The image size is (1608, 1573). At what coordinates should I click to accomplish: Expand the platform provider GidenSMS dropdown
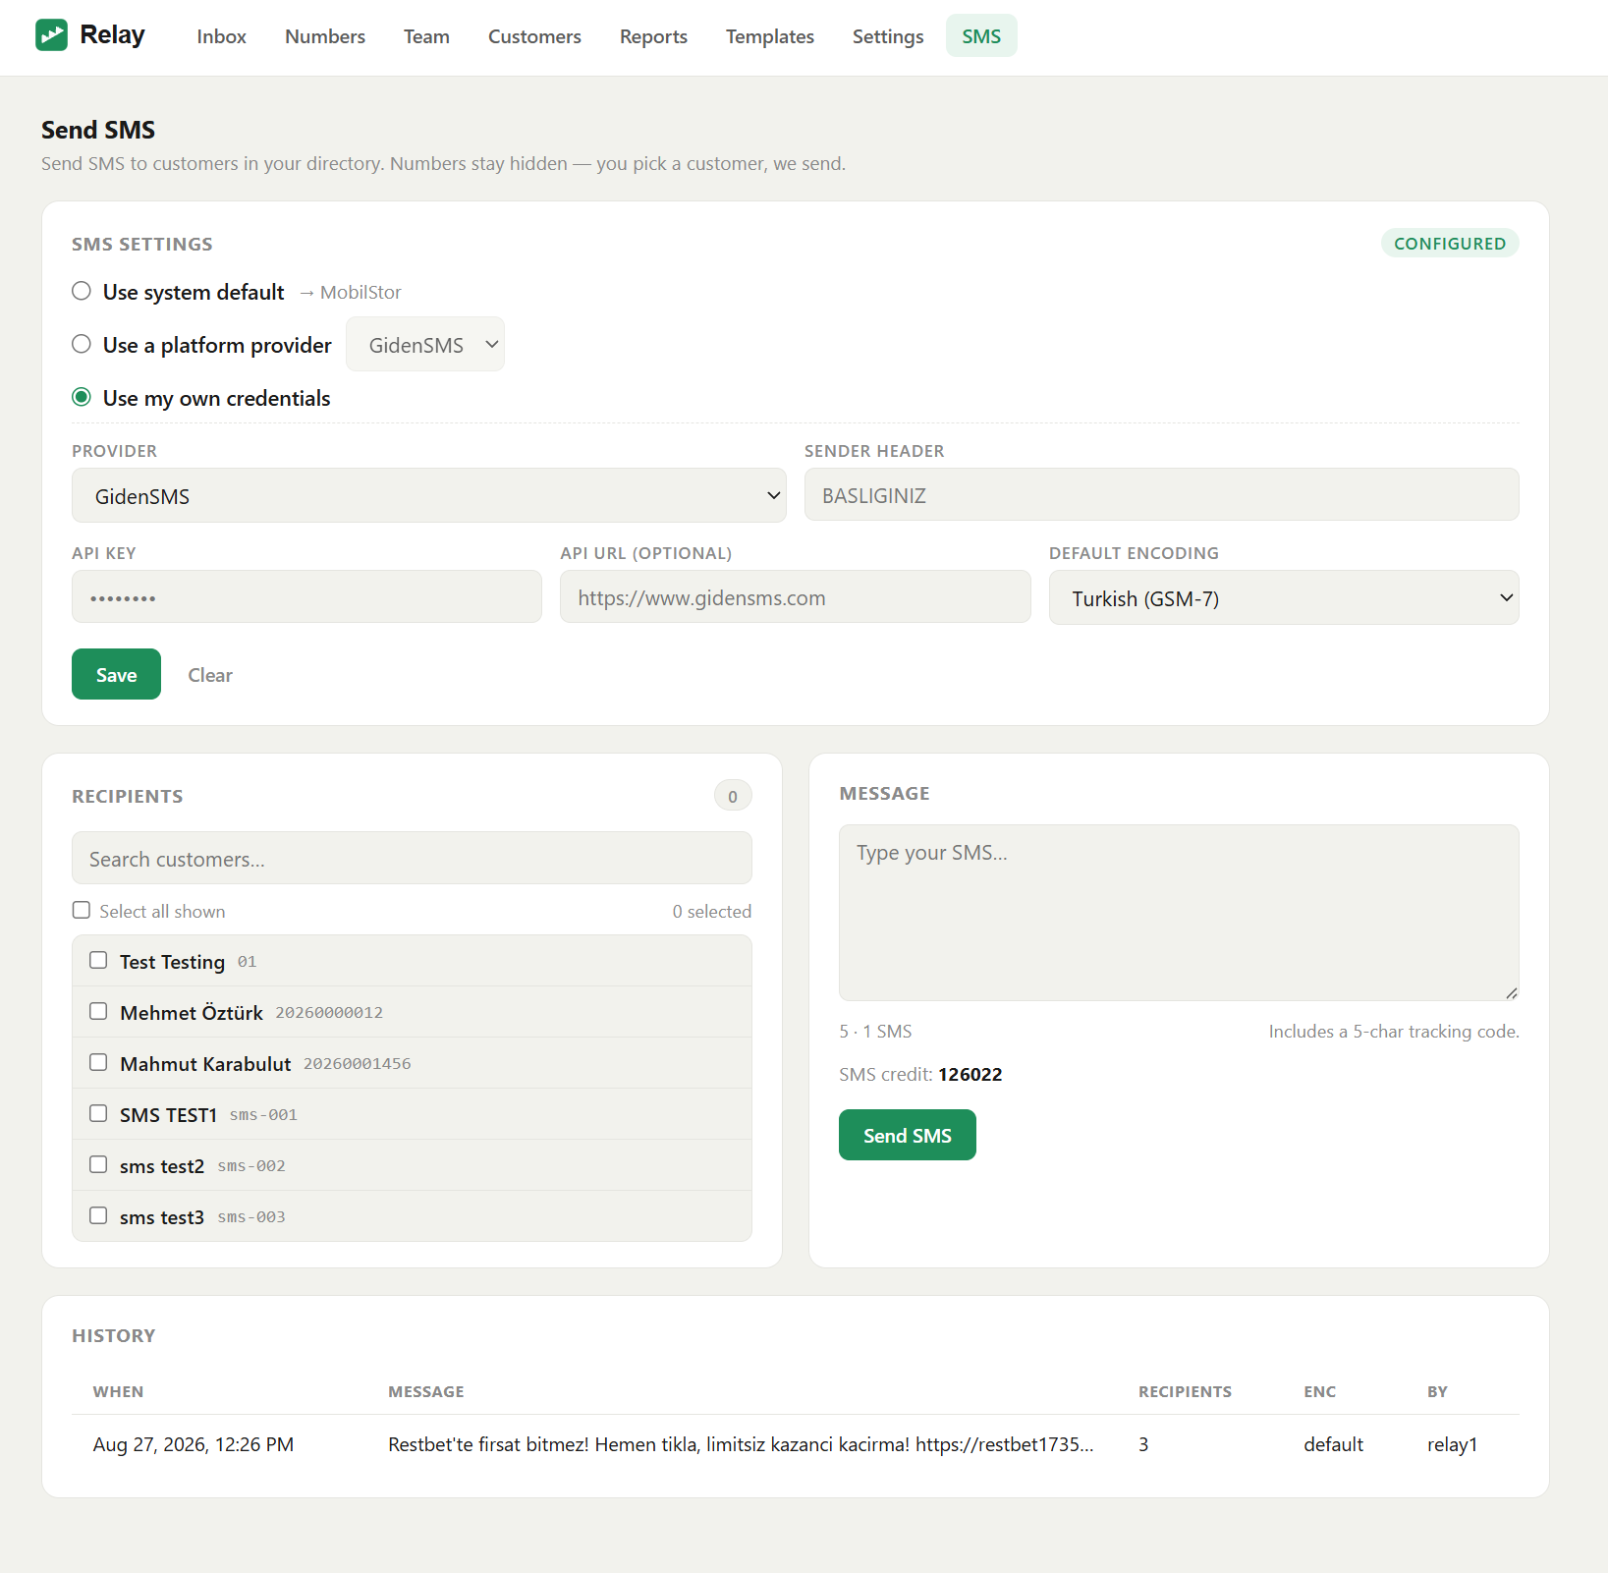point(425,344)
